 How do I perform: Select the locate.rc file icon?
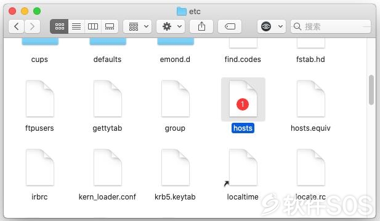[311, 168]
